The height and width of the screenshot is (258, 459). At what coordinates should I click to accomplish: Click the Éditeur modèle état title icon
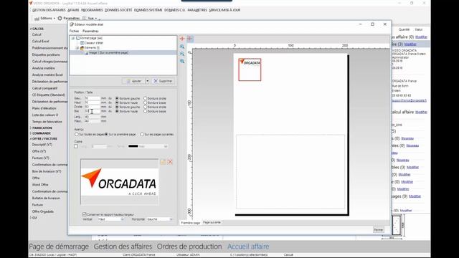click(72, 24)
